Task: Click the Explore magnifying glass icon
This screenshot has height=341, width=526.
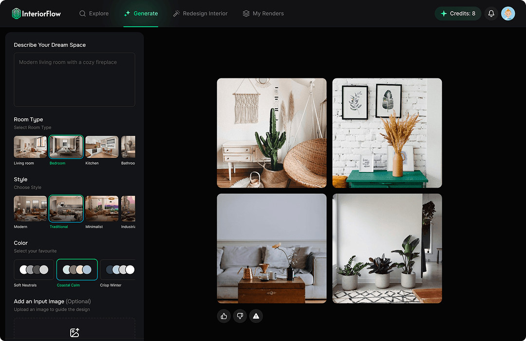Action: coord(82,14)
